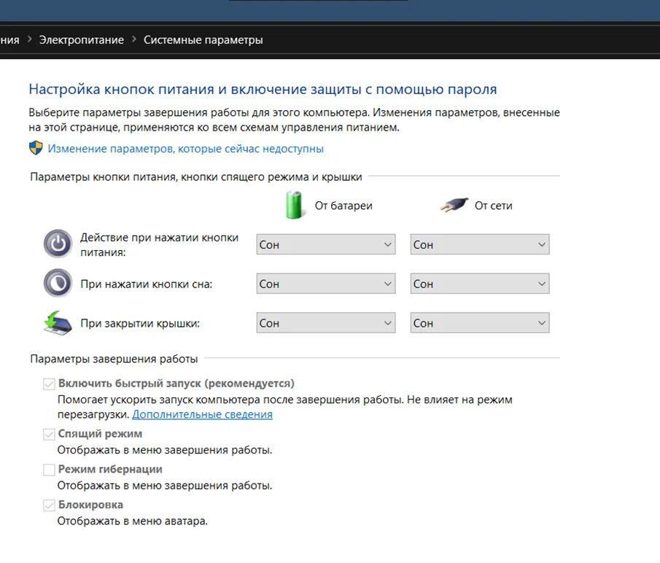
Task: Go to Электропитание in breadcrumb
Action: click(x=82, y=40)
